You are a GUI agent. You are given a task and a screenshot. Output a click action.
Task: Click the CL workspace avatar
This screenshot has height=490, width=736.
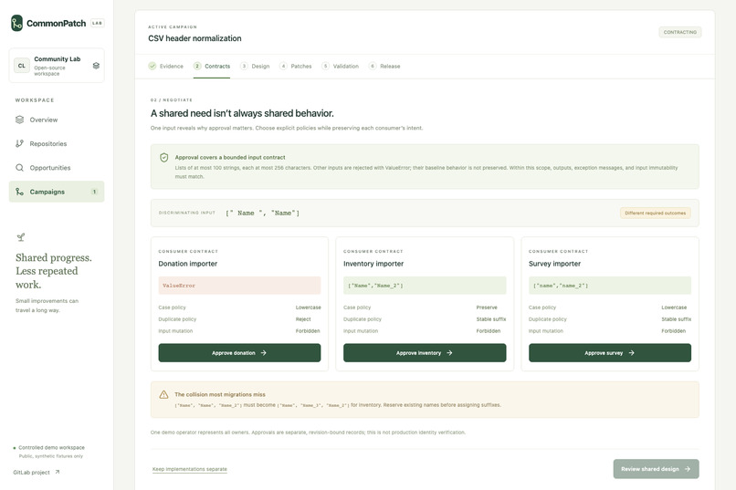(x=22, y=66)
